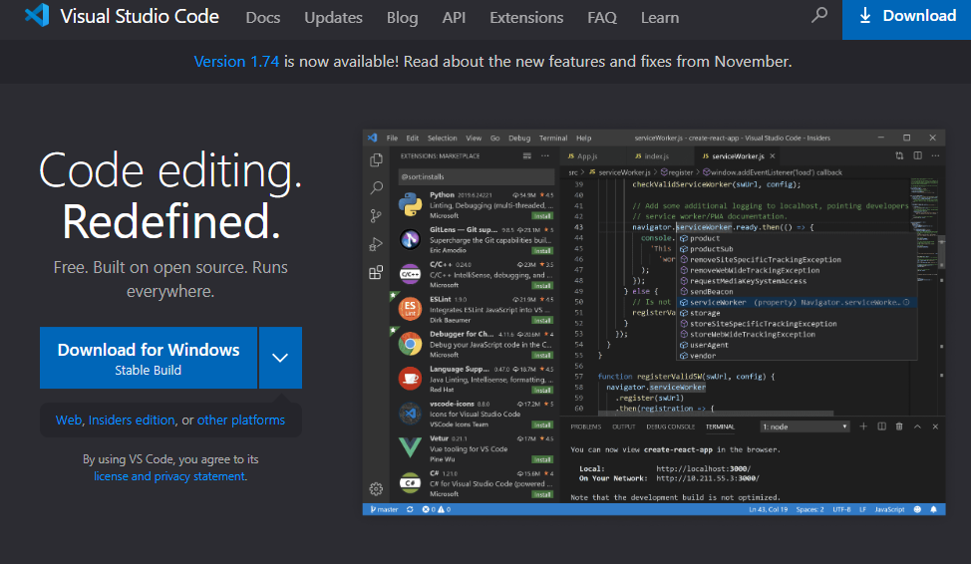Click the C/C++ extension logo
This screenshot has width=971, height=564.
[x=410, y=274]
